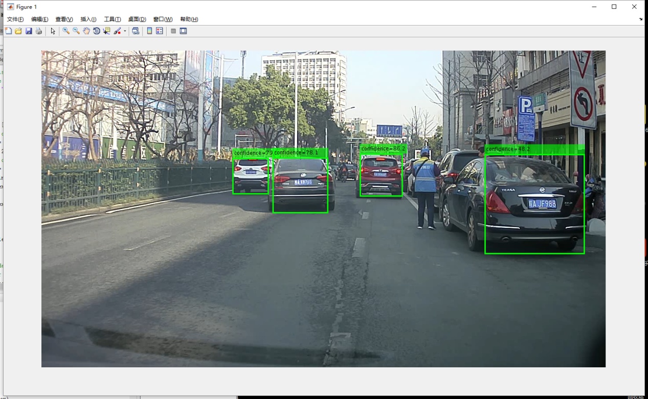
Task: Open the 查看(V) menu
Action: click(64, 19)
